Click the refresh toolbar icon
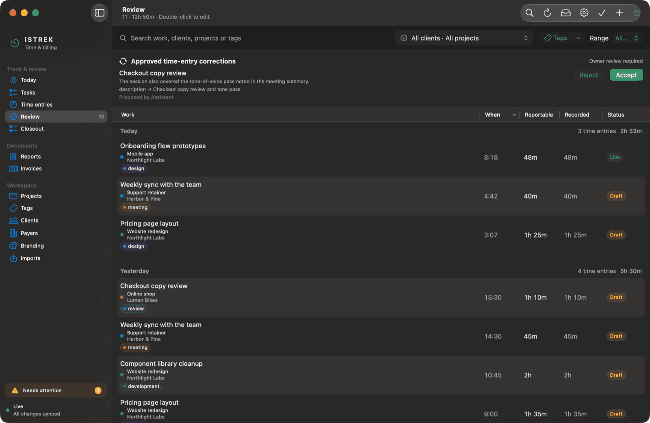The height and width of the screenshot is (423, 650). (547, 13)
